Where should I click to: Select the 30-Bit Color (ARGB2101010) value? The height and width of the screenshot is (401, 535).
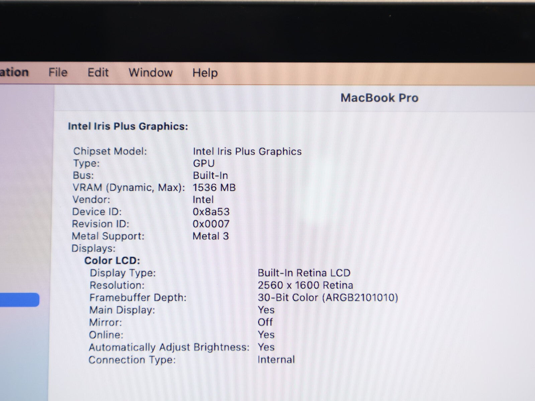[328, 298]
